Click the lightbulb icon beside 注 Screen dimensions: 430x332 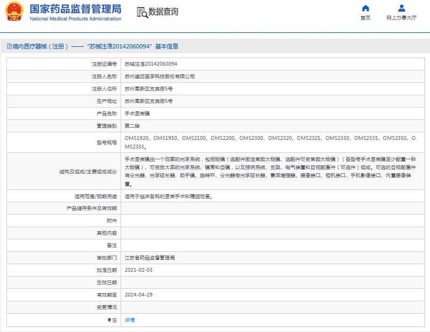109,320
